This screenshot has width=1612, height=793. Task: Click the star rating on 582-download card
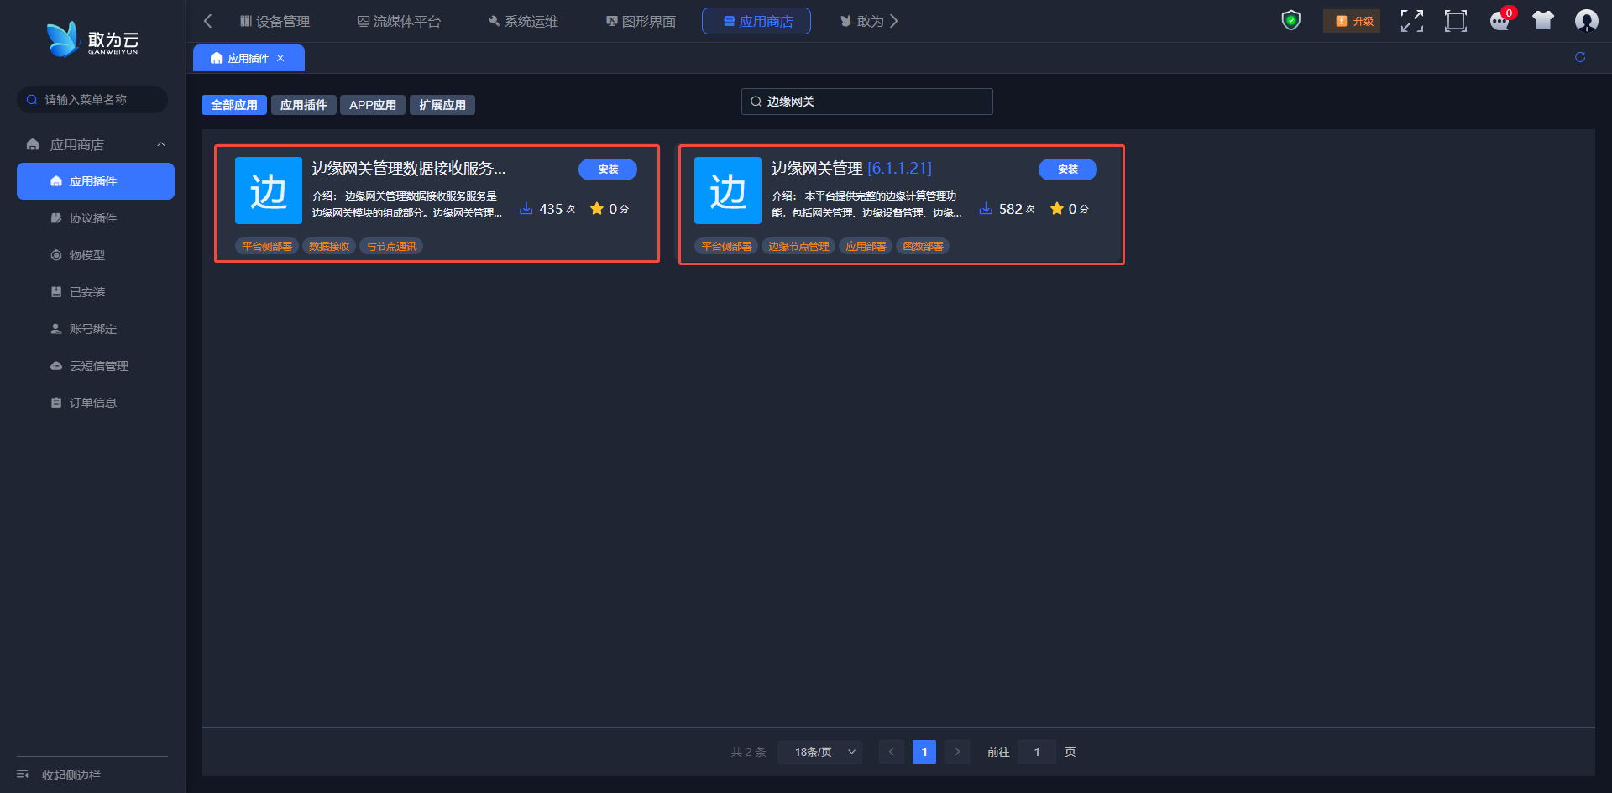pyautogui.click(x=1057, y=208)
